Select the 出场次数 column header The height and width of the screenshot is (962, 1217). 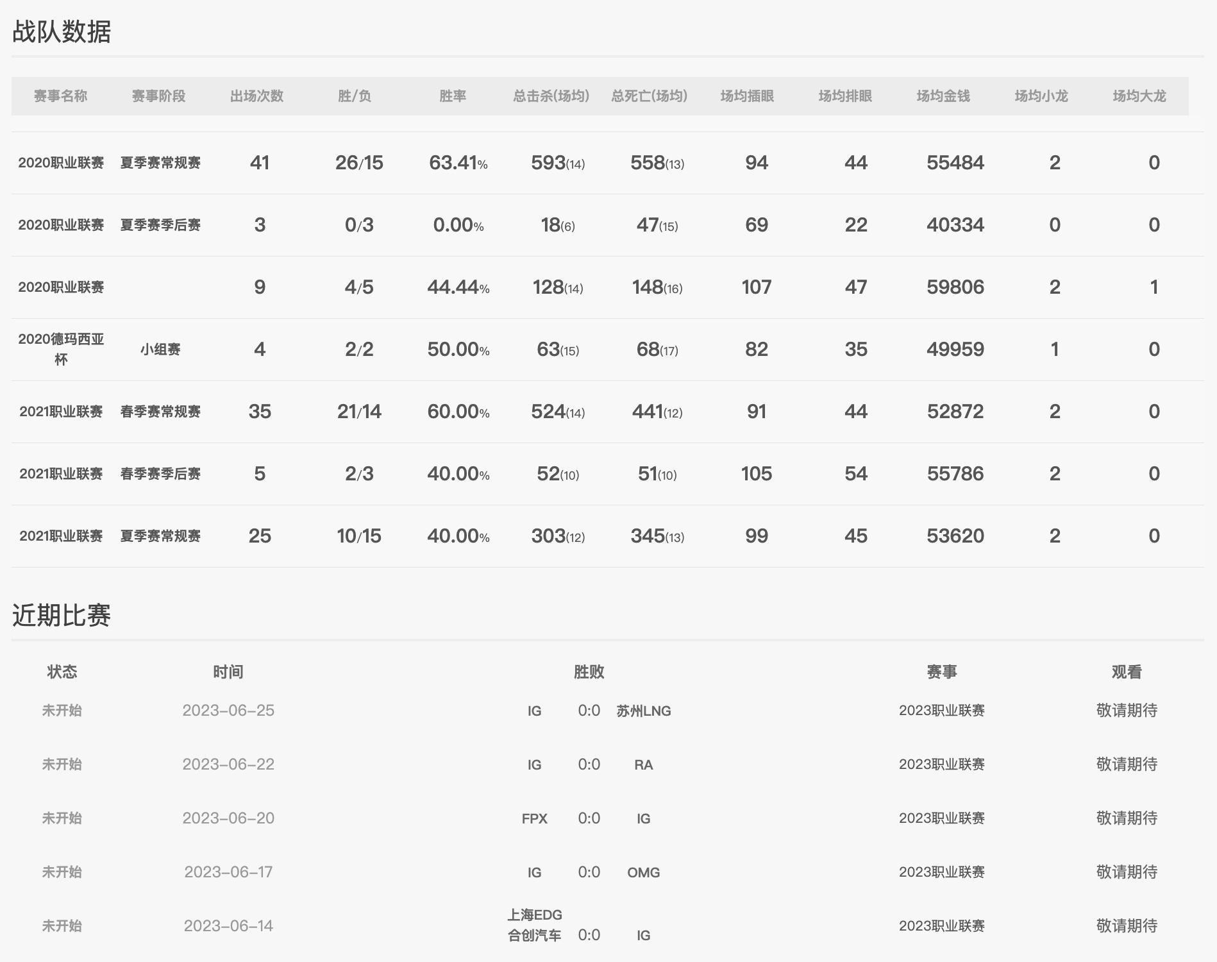[x=259, y=96]
